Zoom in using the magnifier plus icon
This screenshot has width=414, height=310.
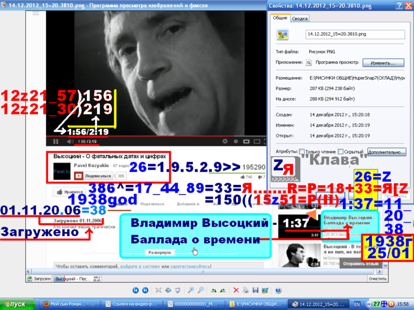190,291
